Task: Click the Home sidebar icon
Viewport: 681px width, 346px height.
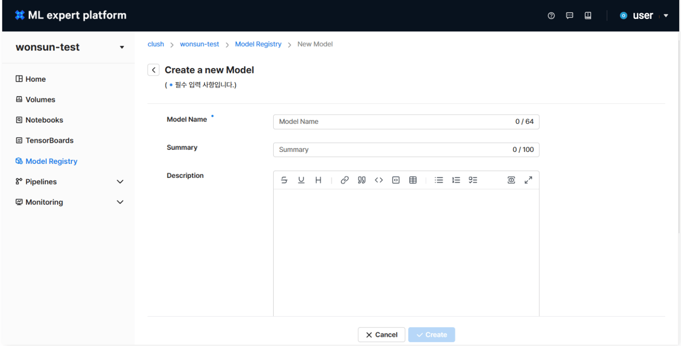Action: (19, 79)
